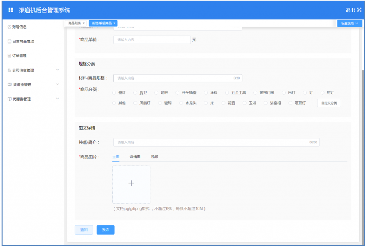The height and width of the screenshot is (247, 366).
Task: Select the 风扇灯 category radio
Action: pyautogui.click(x=135, y=103)
